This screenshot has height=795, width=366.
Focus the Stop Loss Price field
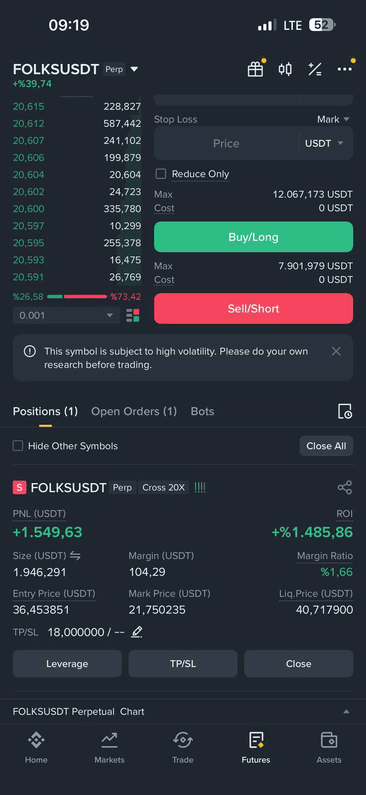(x=226, y=143)
